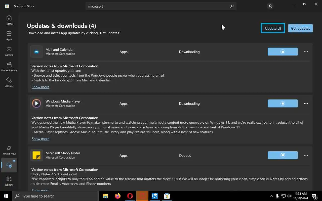Open more options for Windows Media Player
This screenshot has height=201, width=322.
coord(306,104)
